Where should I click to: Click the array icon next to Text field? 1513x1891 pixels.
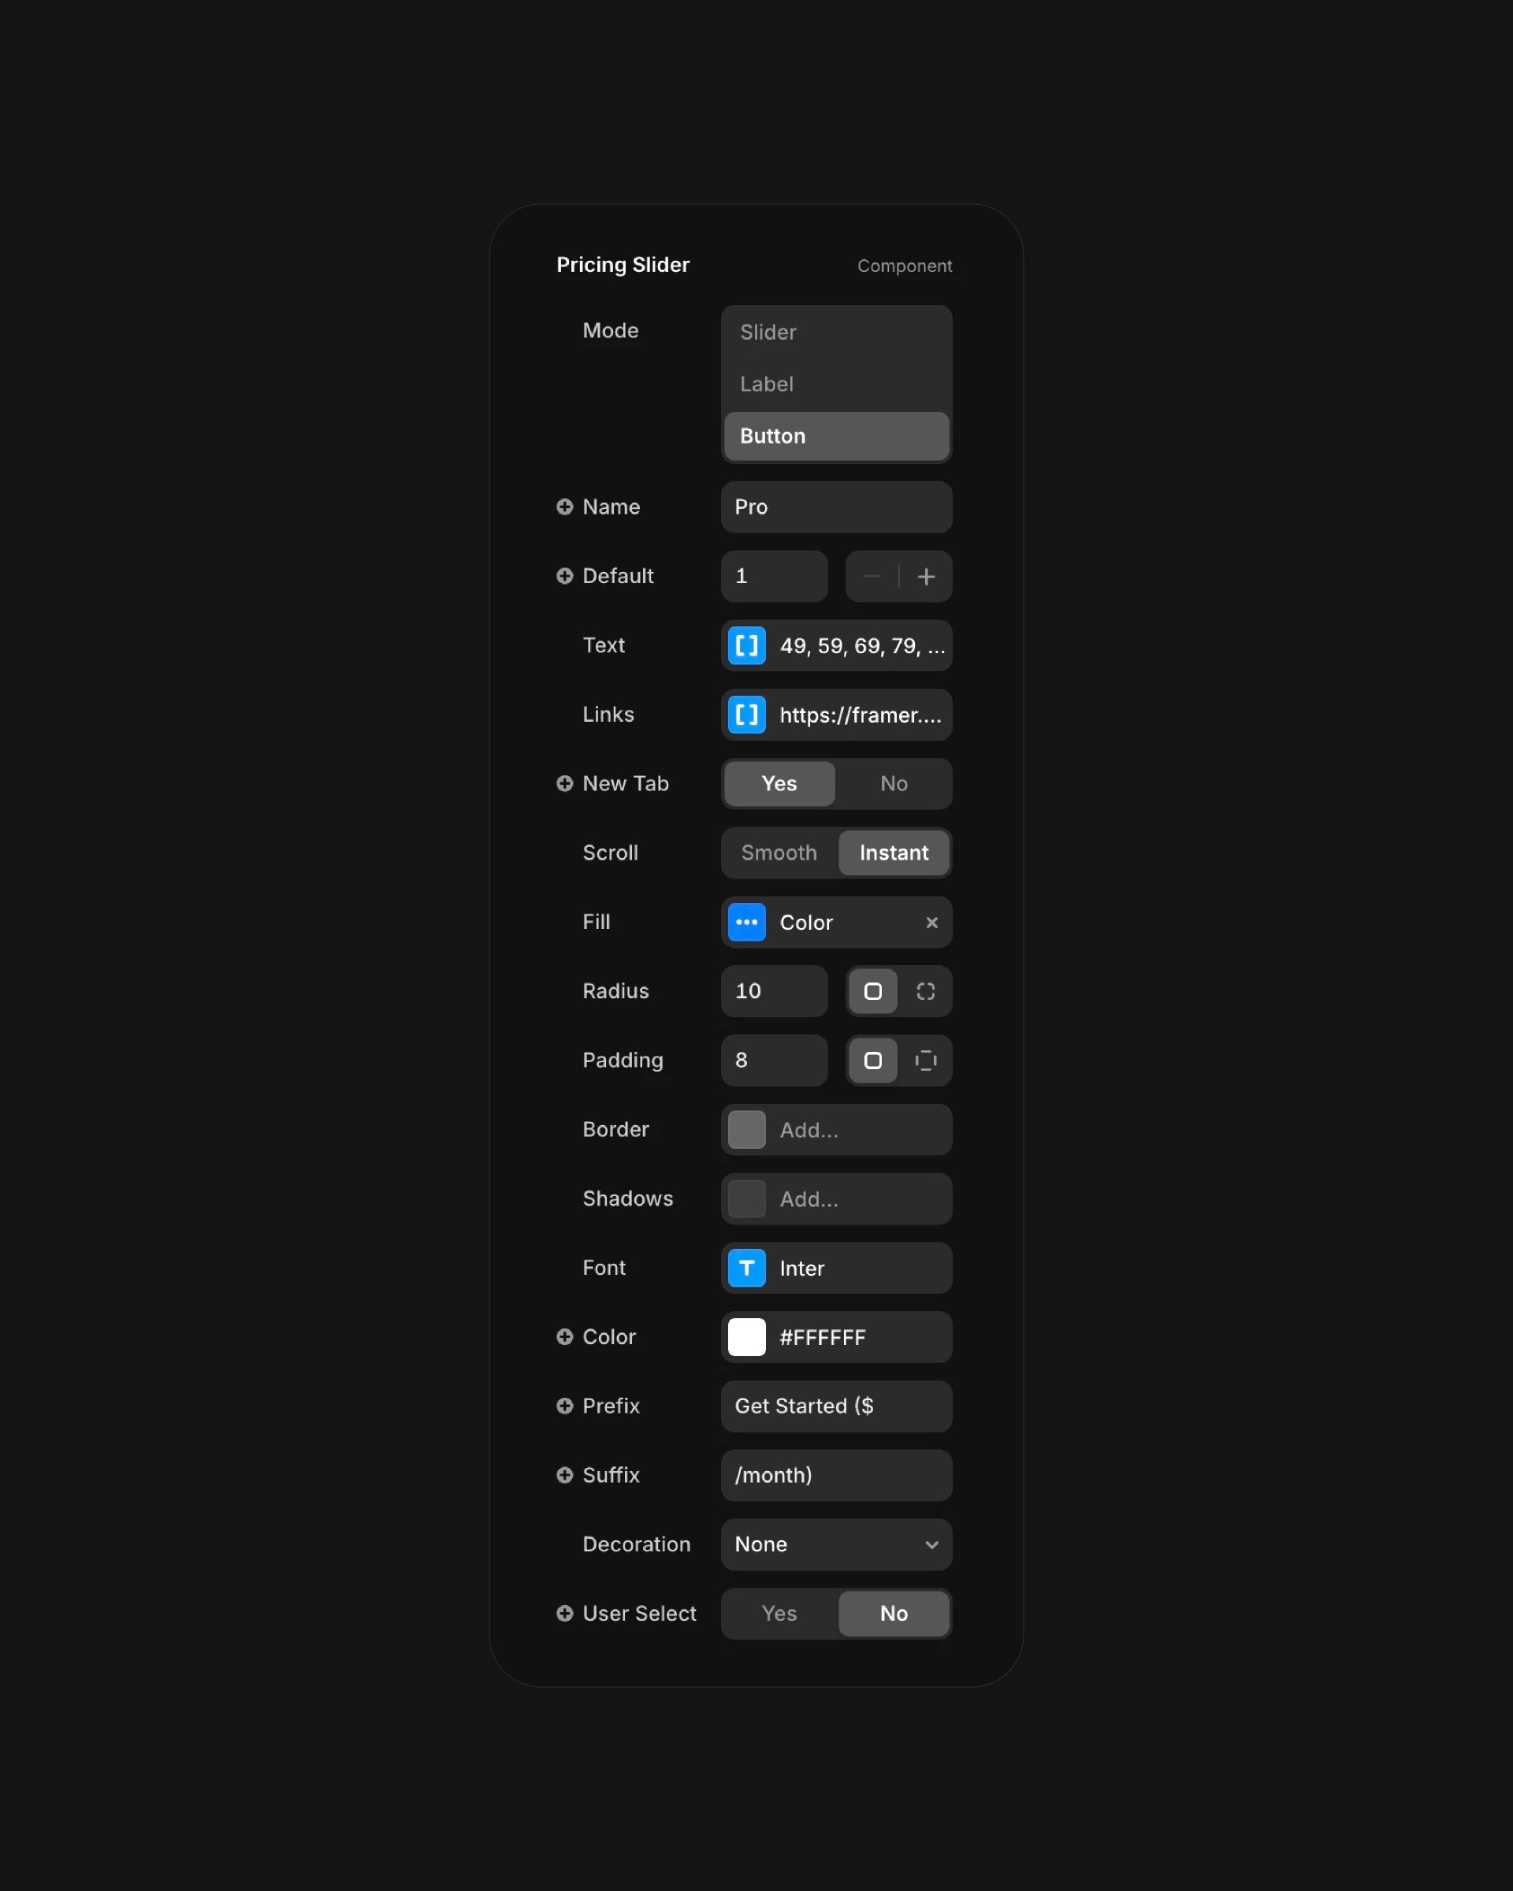pos(745,645)
